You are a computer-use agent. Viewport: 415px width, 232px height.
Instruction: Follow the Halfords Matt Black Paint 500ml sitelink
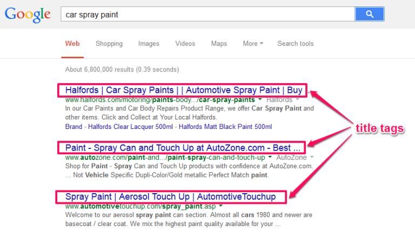pos(225,127)
